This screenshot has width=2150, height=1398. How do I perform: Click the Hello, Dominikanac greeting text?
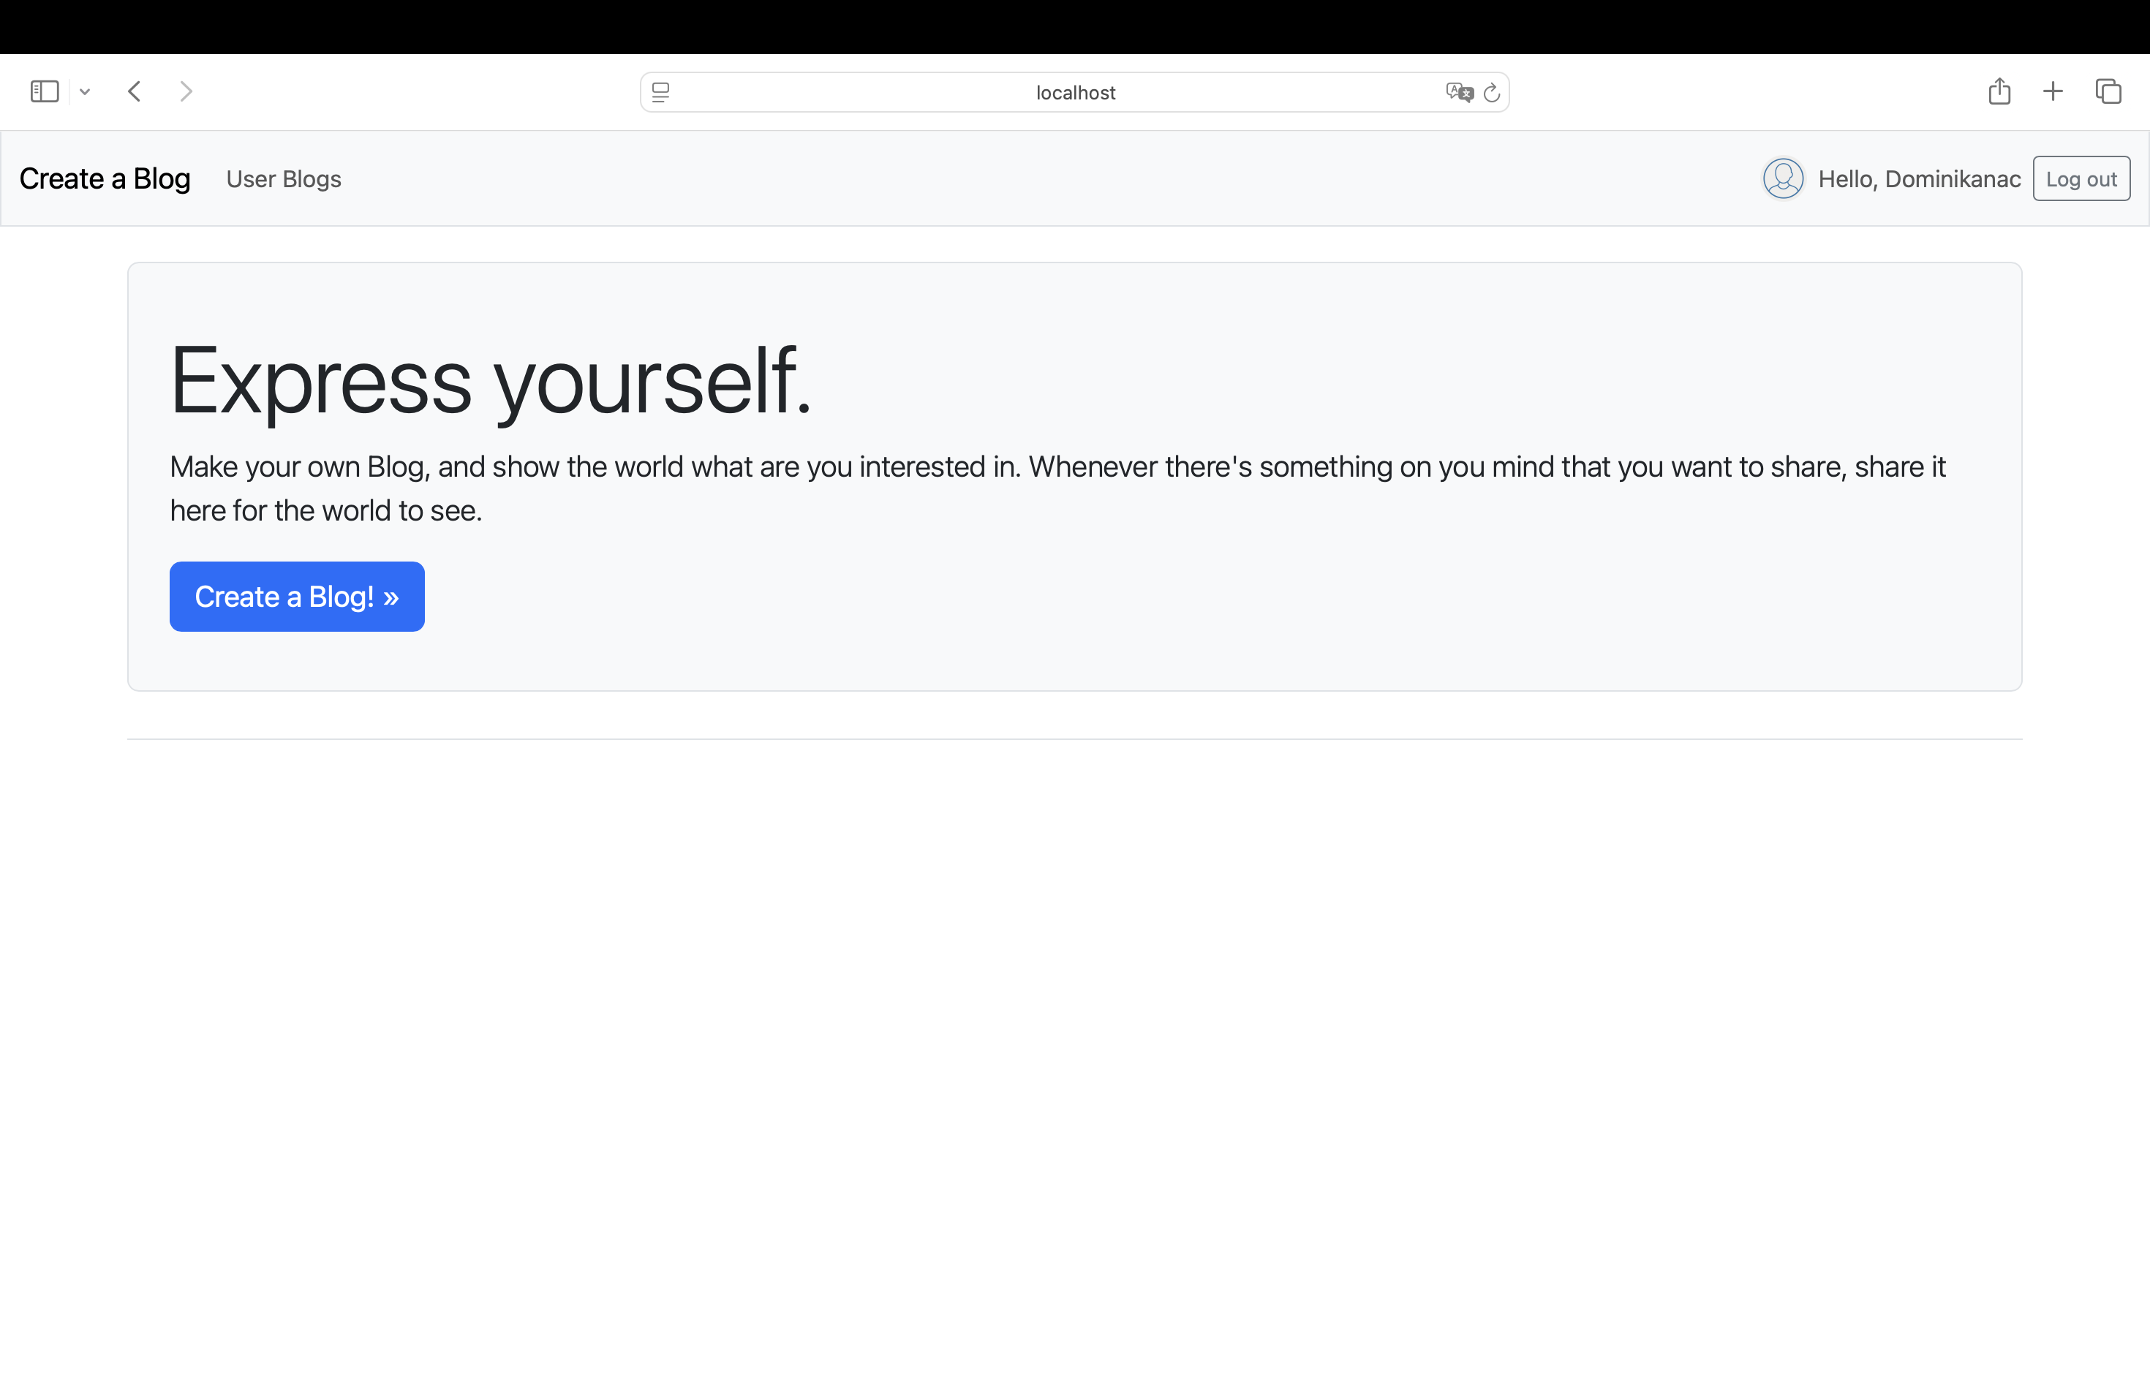click(x=1920, y=178)
